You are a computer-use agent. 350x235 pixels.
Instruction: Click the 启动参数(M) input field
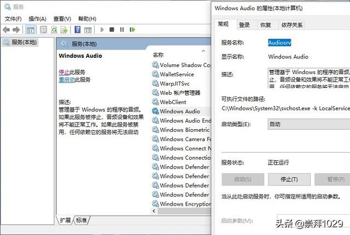point(313,220)
